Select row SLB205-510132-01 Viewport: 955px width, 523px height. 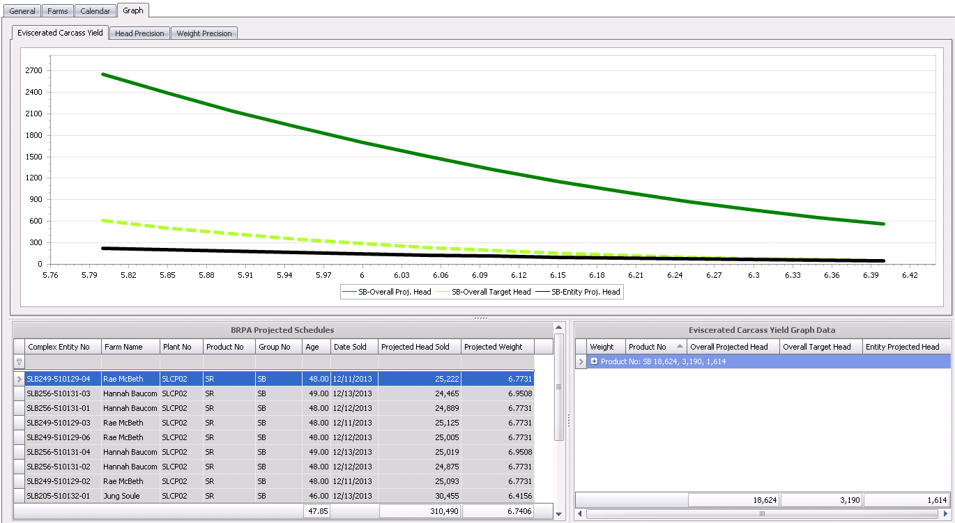[280, 496]
